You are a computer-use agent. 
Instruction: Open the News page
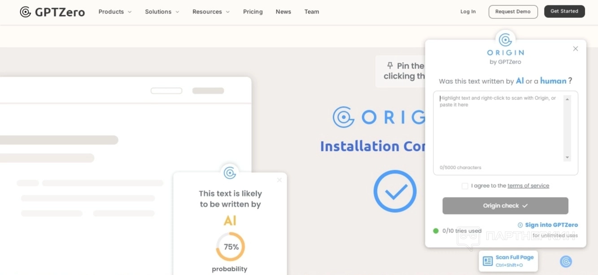point(284,12)
